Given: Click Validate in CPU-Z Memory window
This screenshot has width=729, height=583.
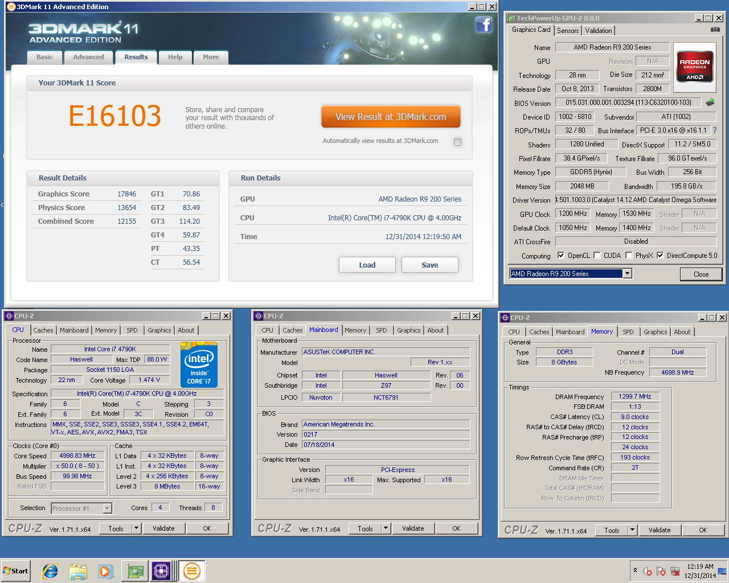Looking at the screenshot, I should pos(660,530).
